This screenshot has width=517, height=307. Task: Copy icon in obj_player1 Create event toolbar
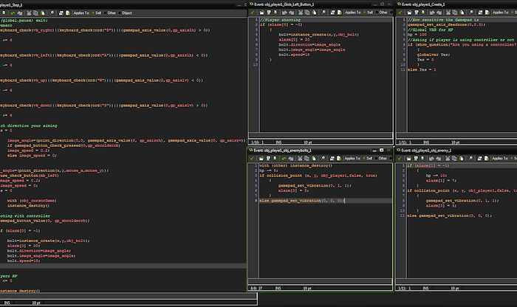click(455, 13)
